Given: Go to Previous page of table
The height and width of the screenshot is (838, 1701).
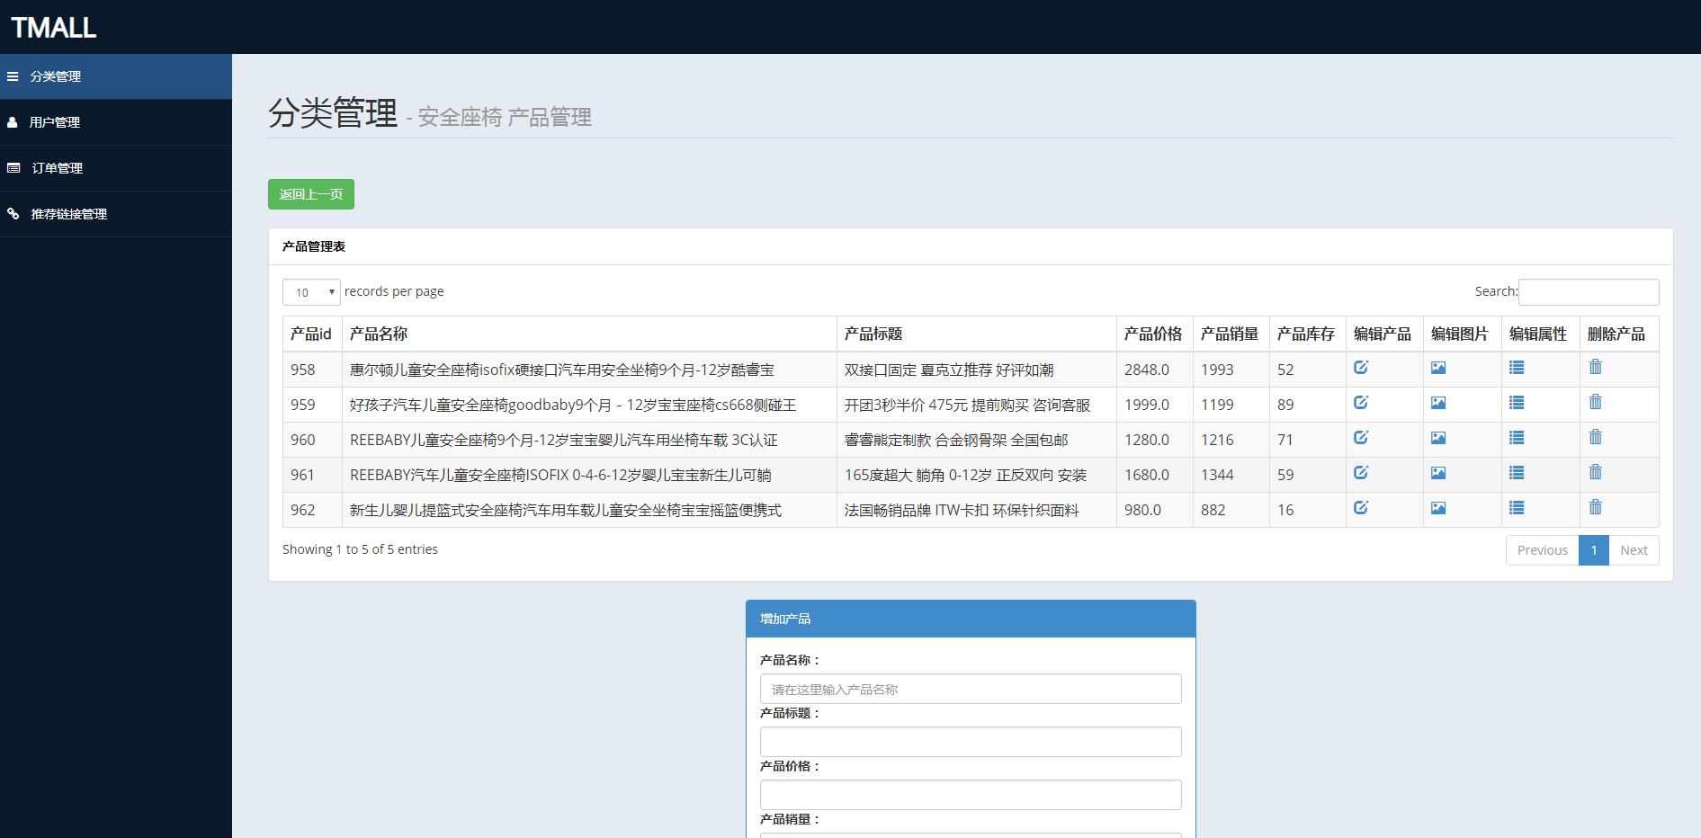Looking at the screenshot, I should pyautogui.click(x=1542, y=550).
